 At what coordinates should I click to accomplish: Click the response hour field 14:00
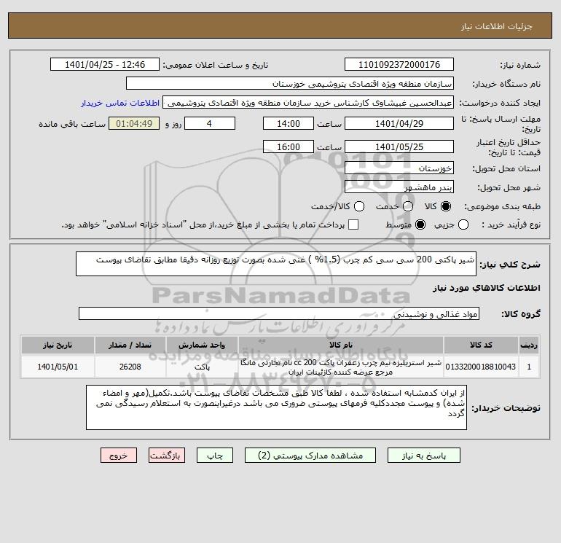pos(289,123)
